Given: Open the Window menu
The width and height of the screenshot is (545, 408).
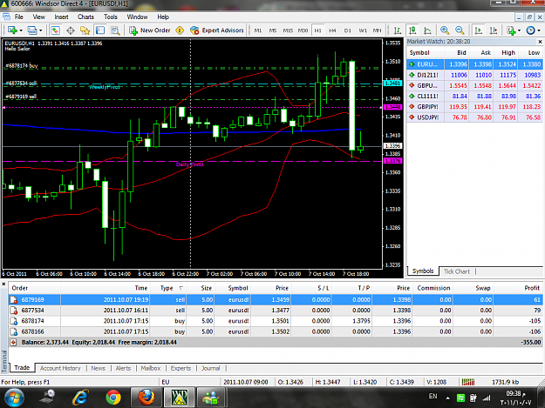Looking at the screenshot, I should click(137, 17).
